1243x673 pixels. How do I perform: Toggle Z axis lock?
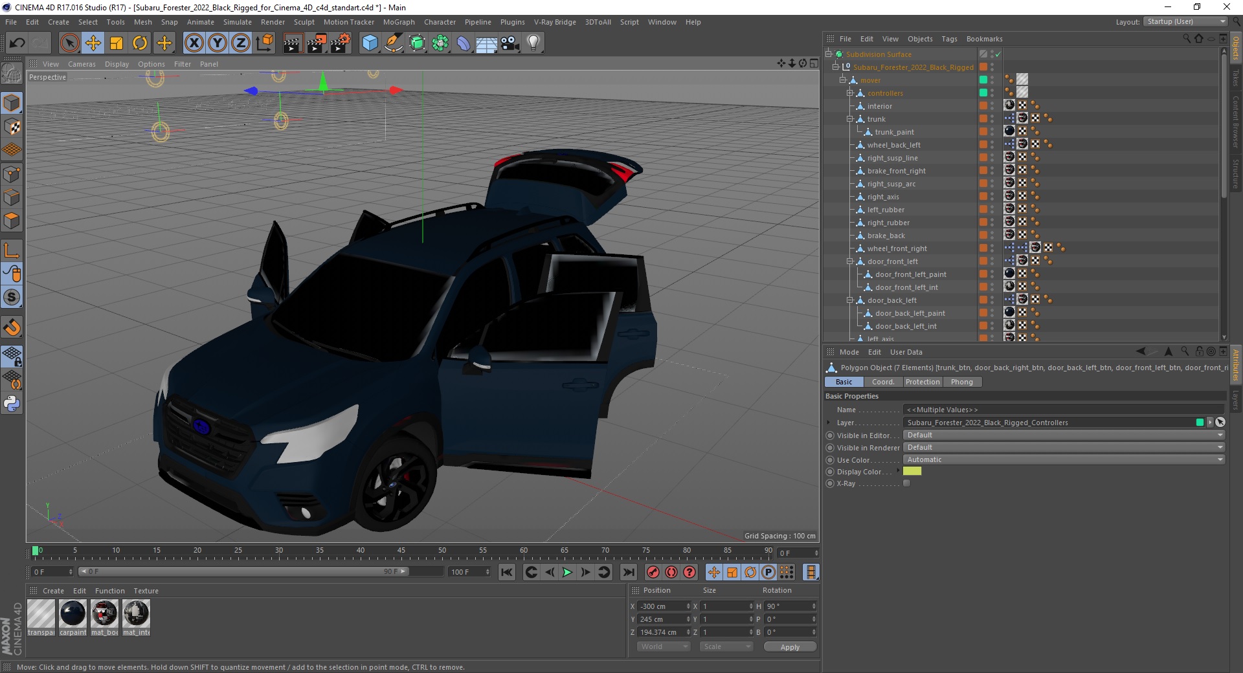pyautogui.click(x=241, y=43)
